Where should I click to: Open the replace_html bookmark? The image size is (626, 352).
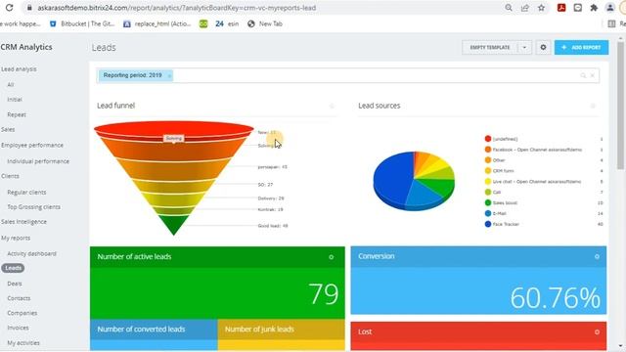156,23
